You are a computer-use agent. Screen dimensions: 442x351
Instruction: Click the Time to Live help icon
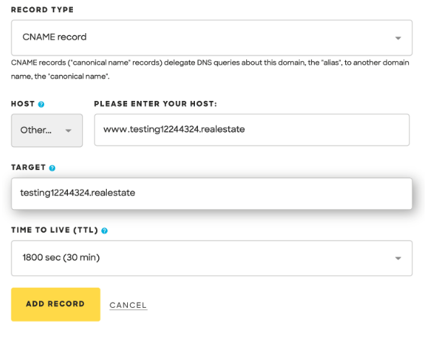[x=105, y=231]
